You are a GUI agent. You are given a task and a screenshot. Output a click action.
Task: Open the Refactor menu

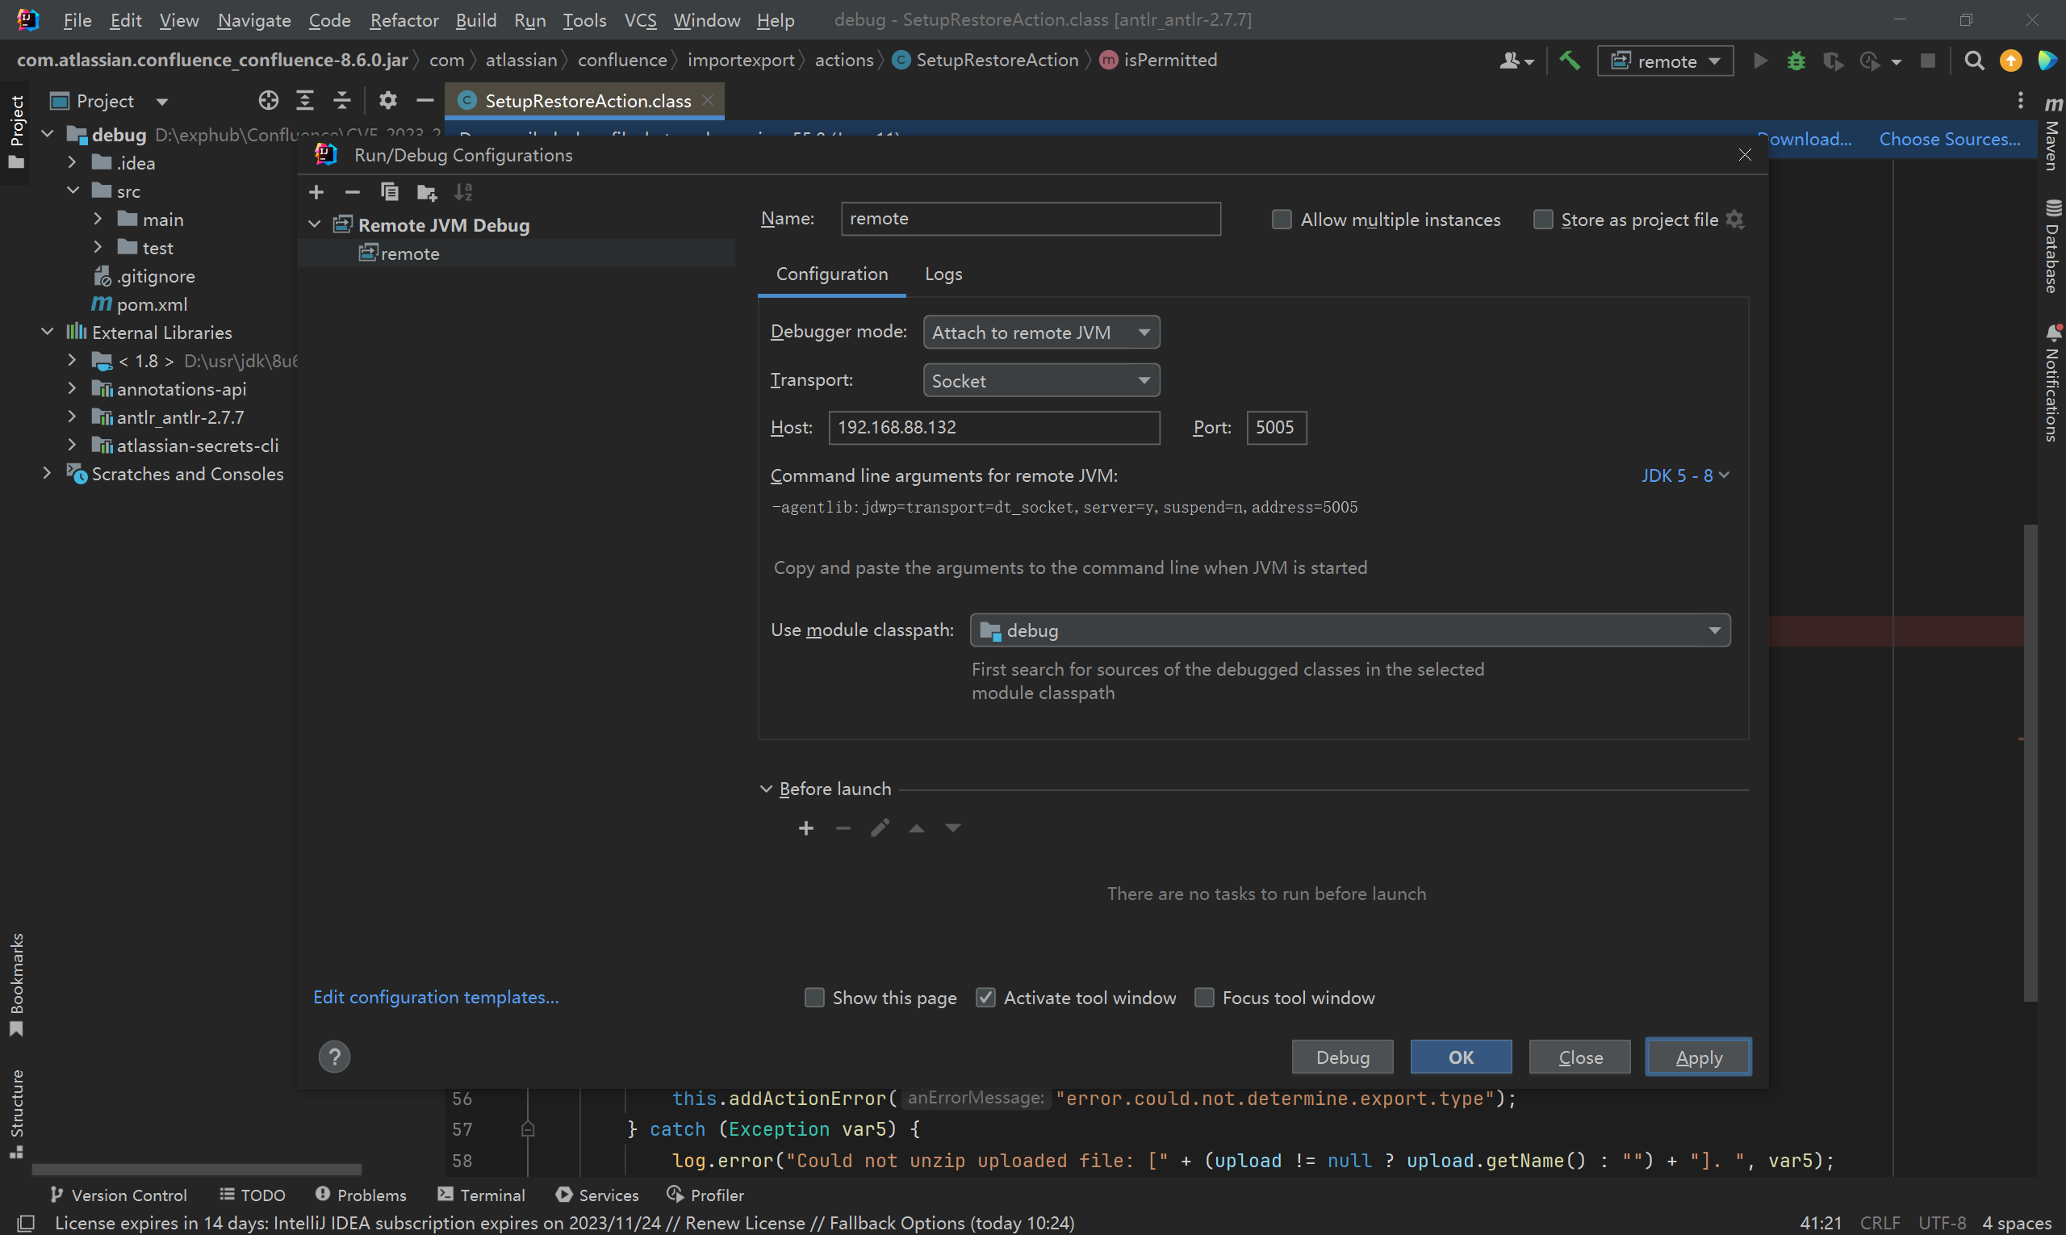[404, 20]
